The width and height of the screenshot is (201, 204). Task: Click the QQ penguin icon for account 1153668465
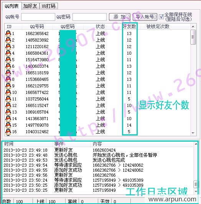point(8,79)
